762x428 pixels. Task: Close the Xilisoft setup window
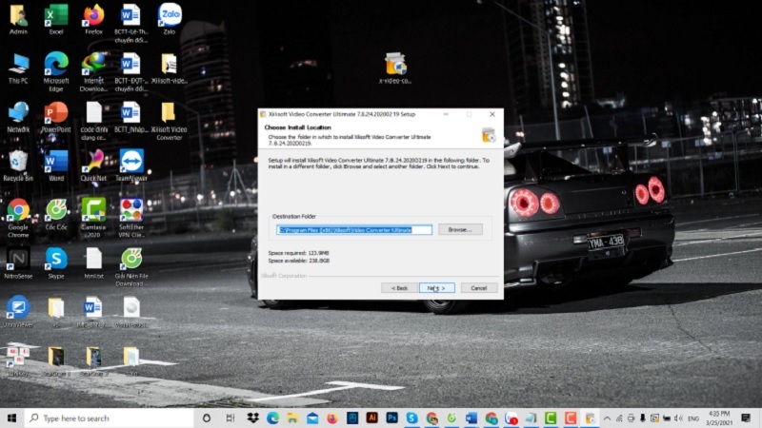491,114
